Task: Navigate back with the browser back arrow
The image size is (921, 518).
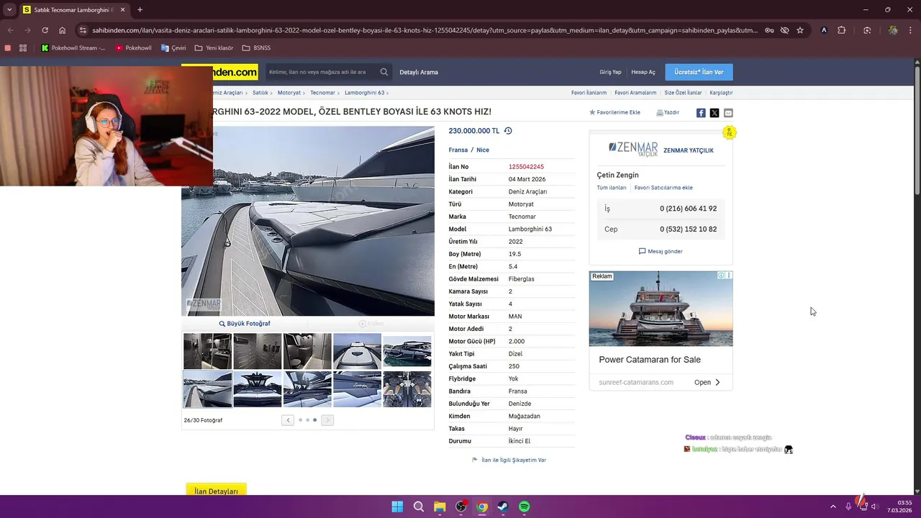Action: [x=10, y=30]
